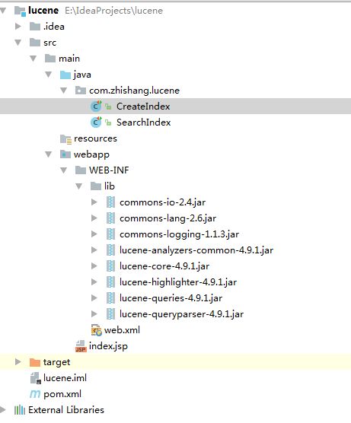Select the CreateIndex class name
The image size is (351, 423).
click(143, 107)
